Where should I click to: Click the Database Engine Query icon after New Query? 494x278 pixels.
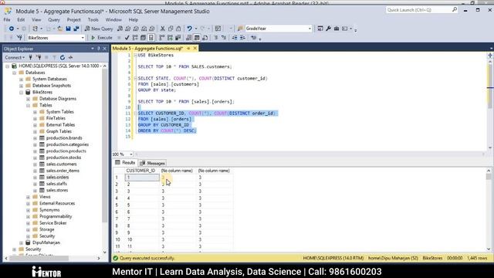point(120,29)
